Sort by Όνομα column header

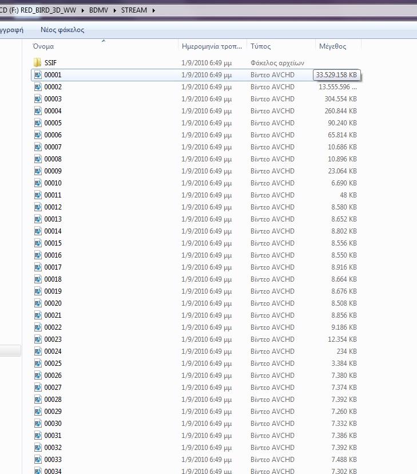coord(43,46)
